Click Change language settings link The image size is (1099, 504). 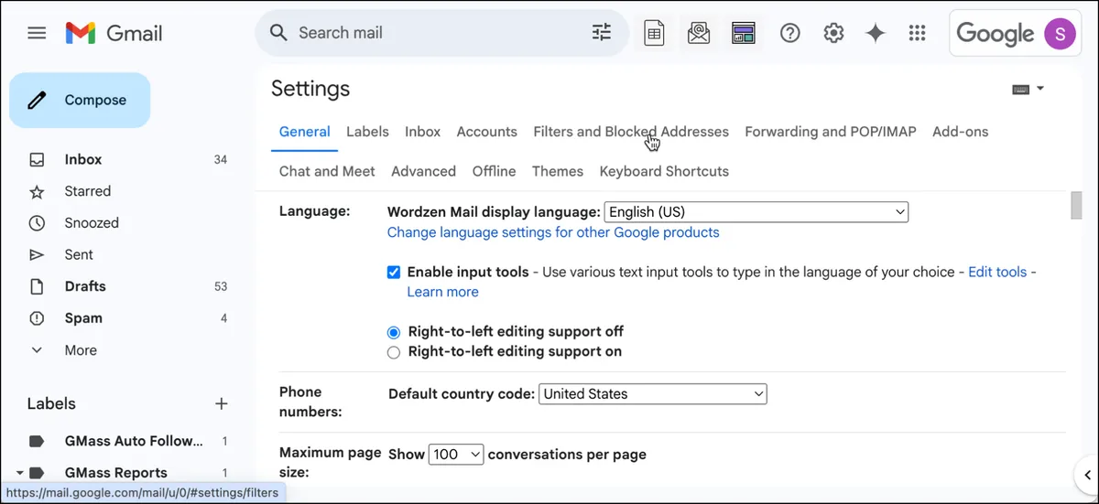[x=553, y=232]
